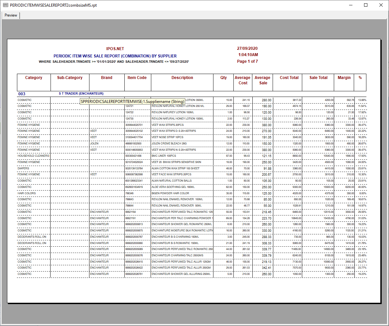389x326 pixels.
Task: Maximize the report window
Action: pos(366,5)
